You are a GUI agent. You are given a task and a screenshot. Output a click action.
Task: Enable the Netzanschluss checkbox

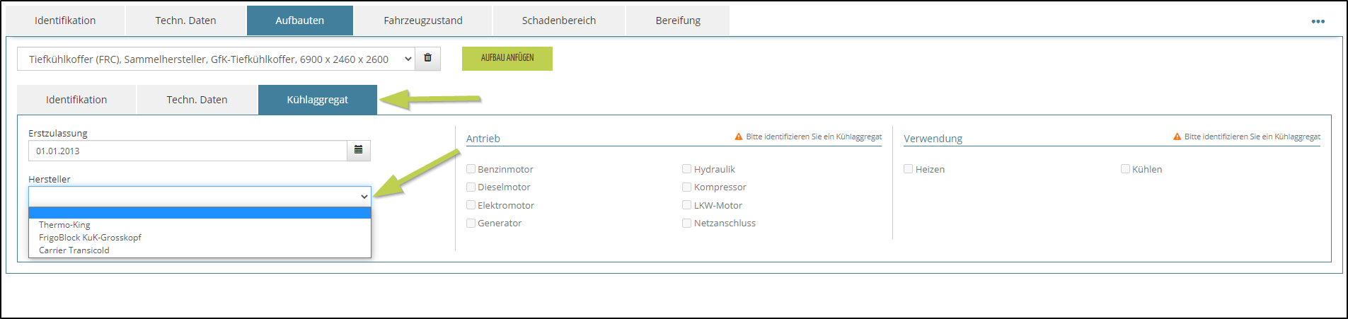point(687,223)
